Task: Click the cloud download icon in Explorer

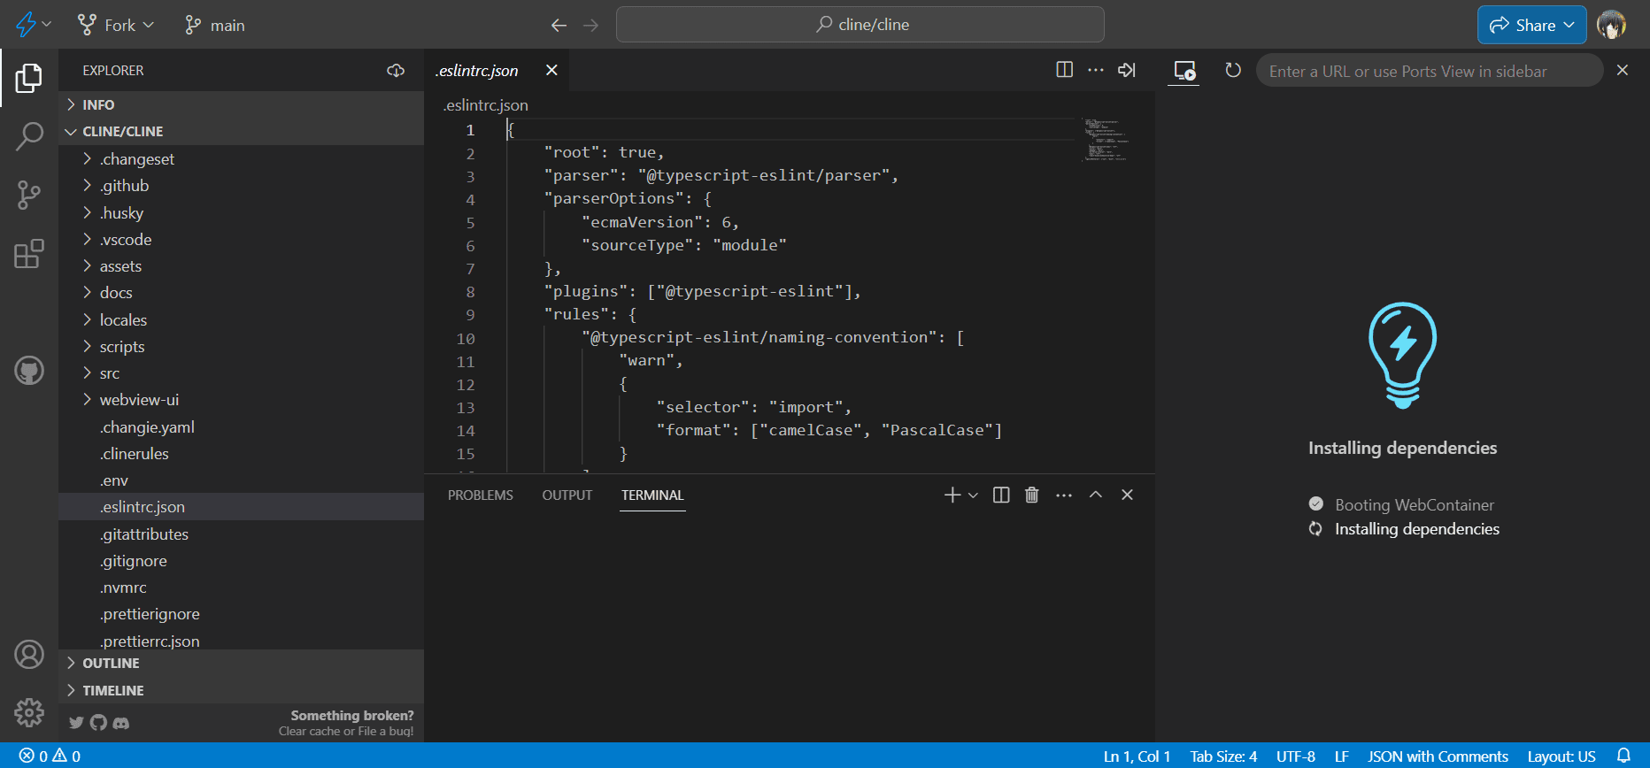Action: (396, 70)
